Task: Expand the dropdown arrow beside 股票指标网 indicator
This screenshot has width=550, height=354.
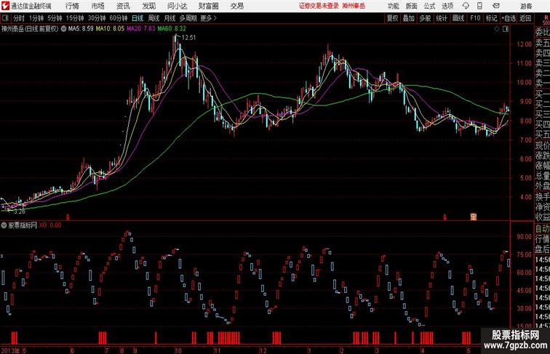Action: (x=4, y=225)
